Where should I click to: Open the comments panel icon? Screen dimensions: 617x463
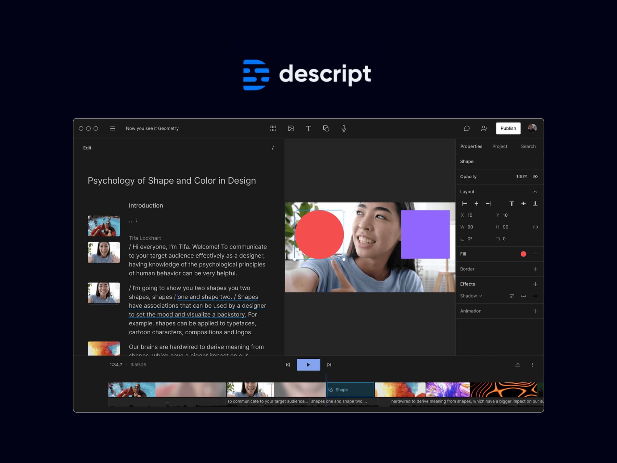pyautogui.click(x=466, y=128)
